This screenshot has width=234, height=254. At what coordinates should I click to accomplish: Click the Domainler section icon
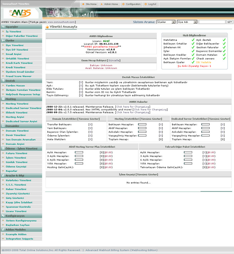tap(3, 126)
